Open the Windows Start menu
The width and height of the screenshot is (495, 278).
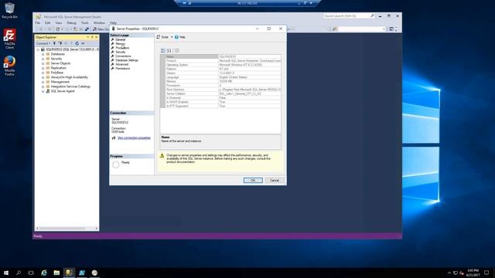tap(6, 273)
